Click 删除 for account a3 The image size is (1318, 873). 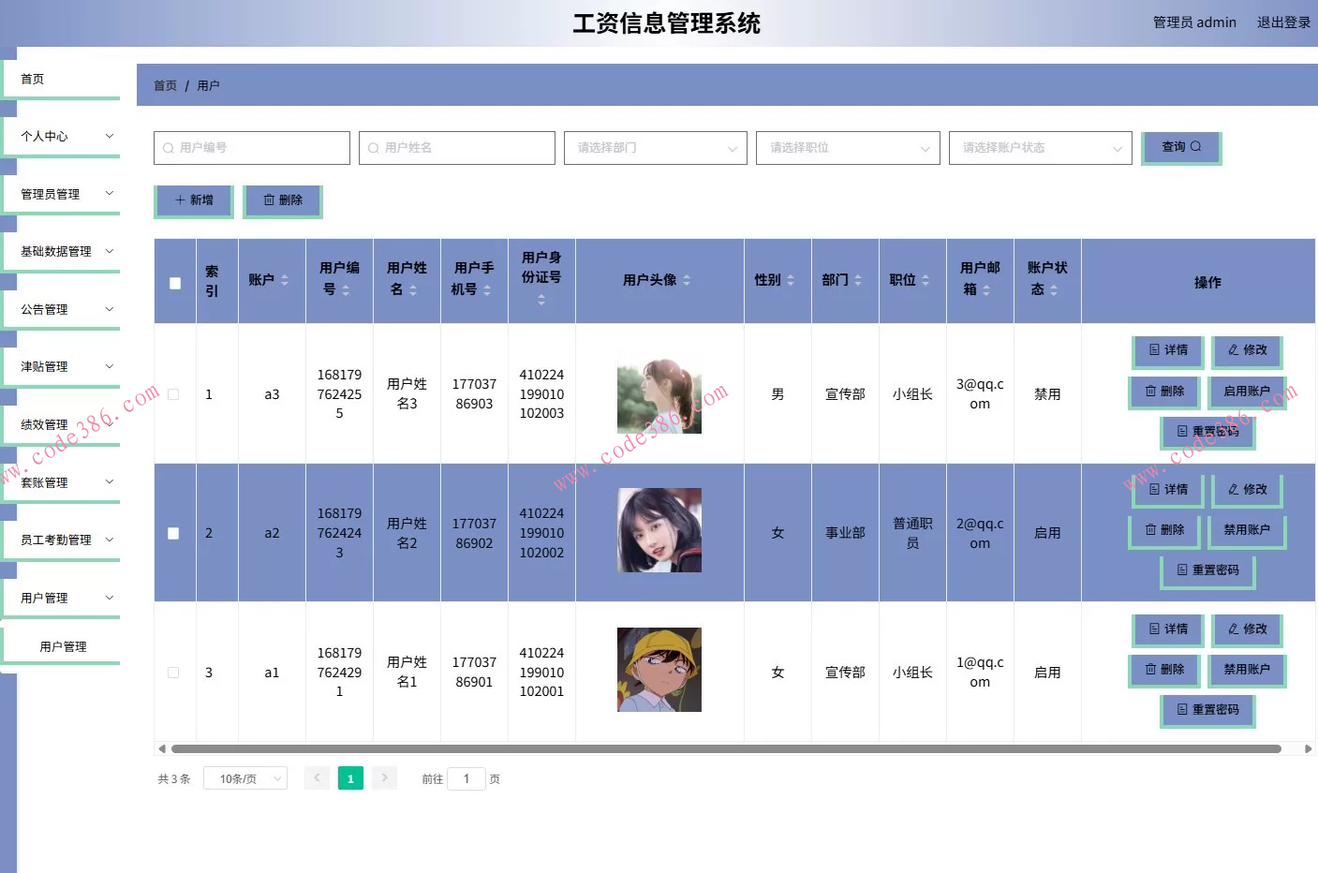[x=1164, y=392]
